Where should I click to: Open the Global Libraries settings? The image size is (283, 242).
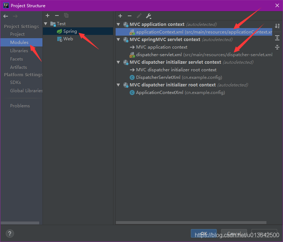tap(26, 91)
